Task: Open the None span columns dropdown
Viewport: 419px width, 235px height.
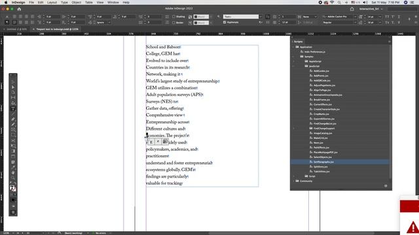Action: tap(310, 16)
